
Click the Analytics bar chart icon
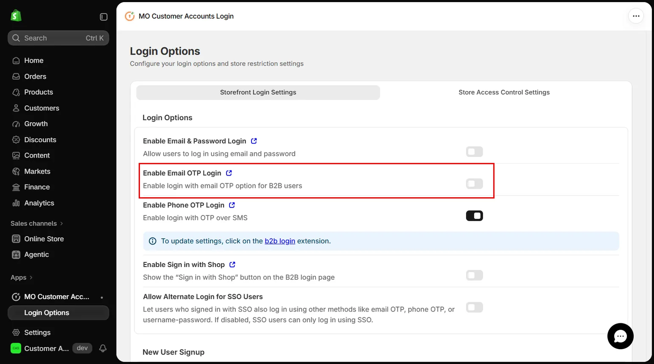pyautogui.click(x=16, y=203)
